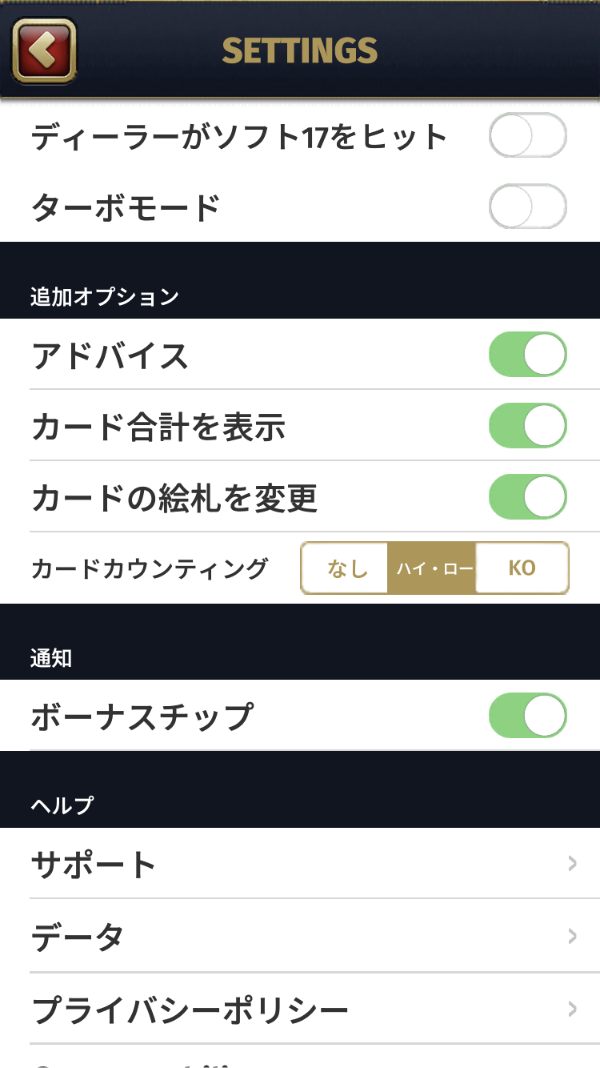Toggle カードの絵札を変更 switch

pos(527,496)
